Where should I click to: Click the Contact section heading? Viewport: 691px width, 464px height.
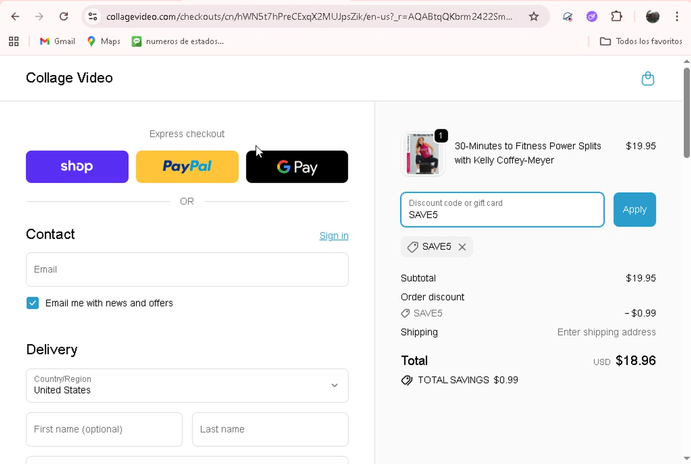(50, 234)
